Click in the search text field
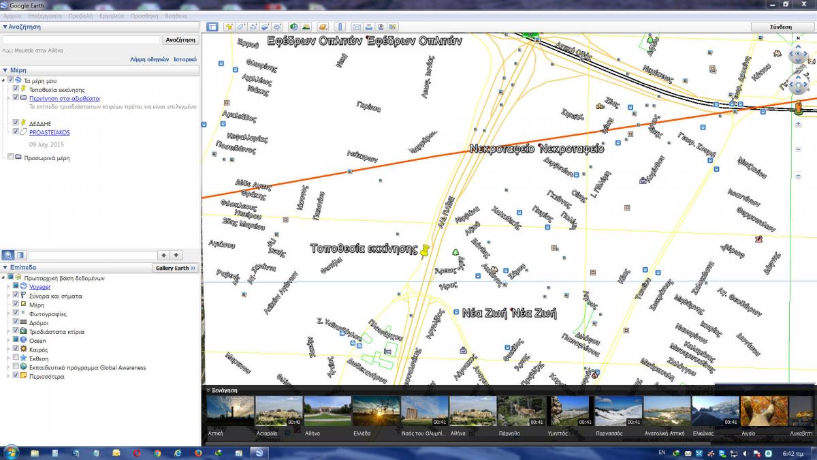The height and width of the screenshot is (460, 817). (x=81, y=40)
